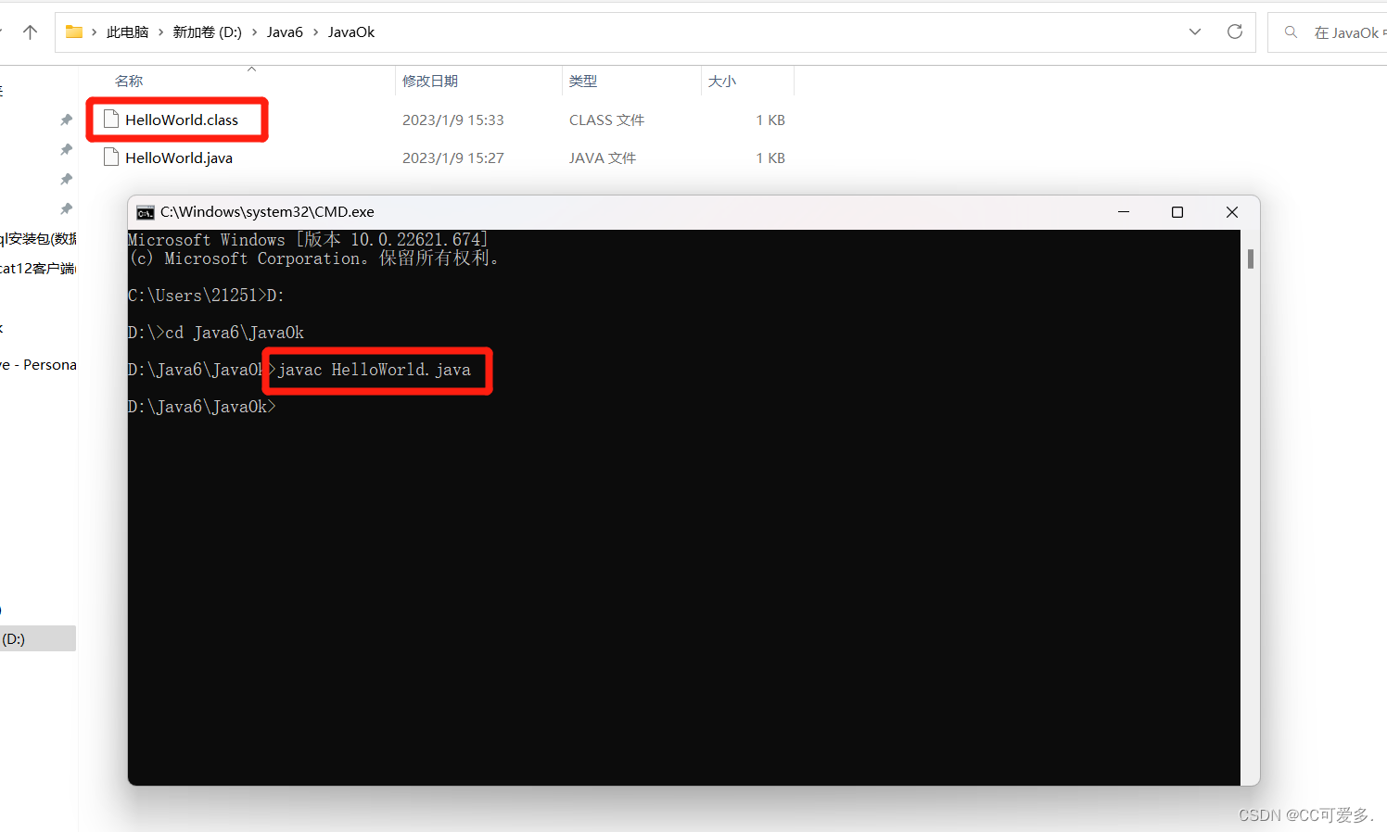Open the address bar dropdown chevron
The width and height of the screenshot is (1387, 832).
(1195, 31)
